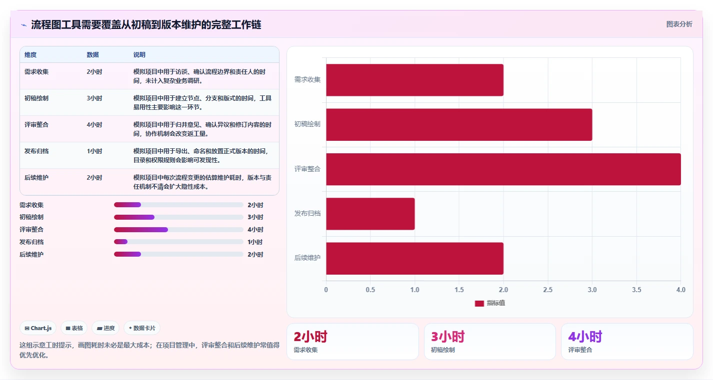Image resolution: width=713 pixels, height=380 pixels.
Task: Click the 初稿绘制 bar in chart
Action: (x=459, y=124)
